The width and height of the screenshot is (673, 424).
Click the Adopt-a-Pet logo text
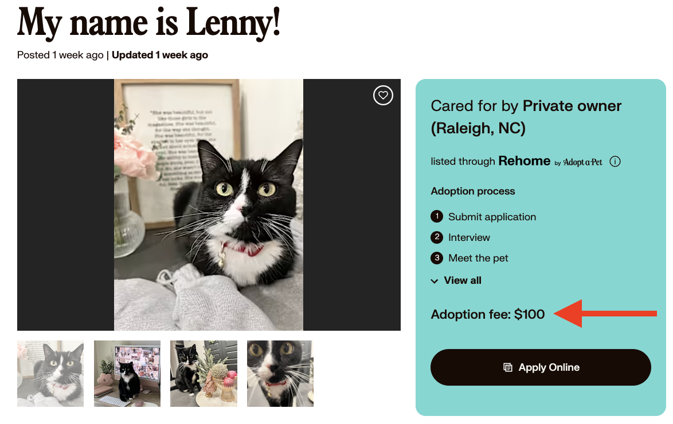click(582, 163)
